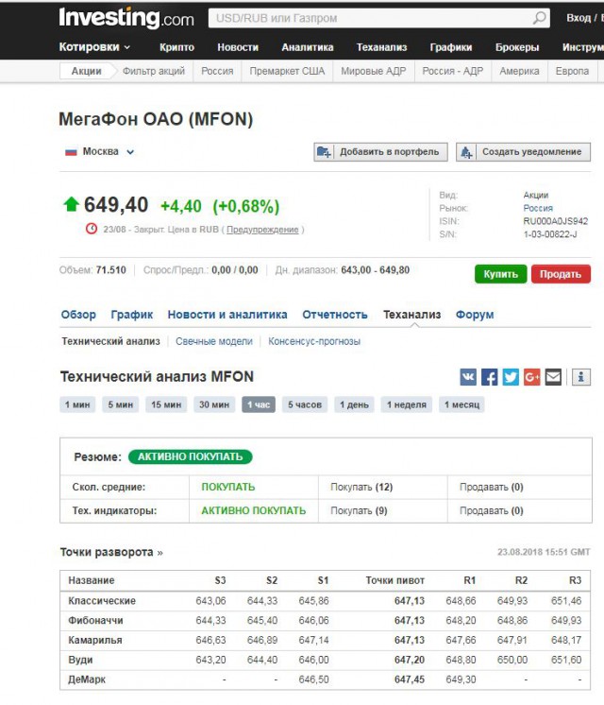Select the 1 день timeframe

tap(354, 404)
